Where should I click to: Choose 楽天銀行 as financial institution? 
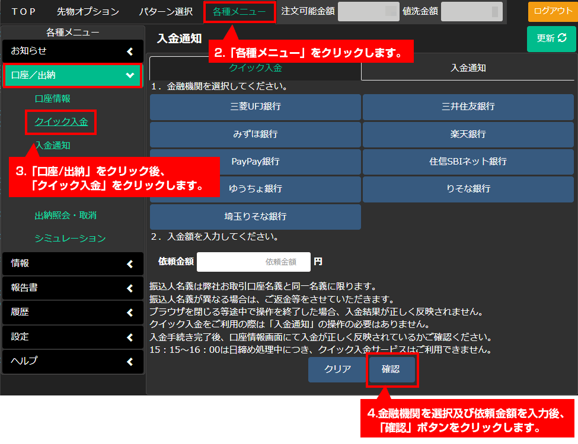(468, 134)
